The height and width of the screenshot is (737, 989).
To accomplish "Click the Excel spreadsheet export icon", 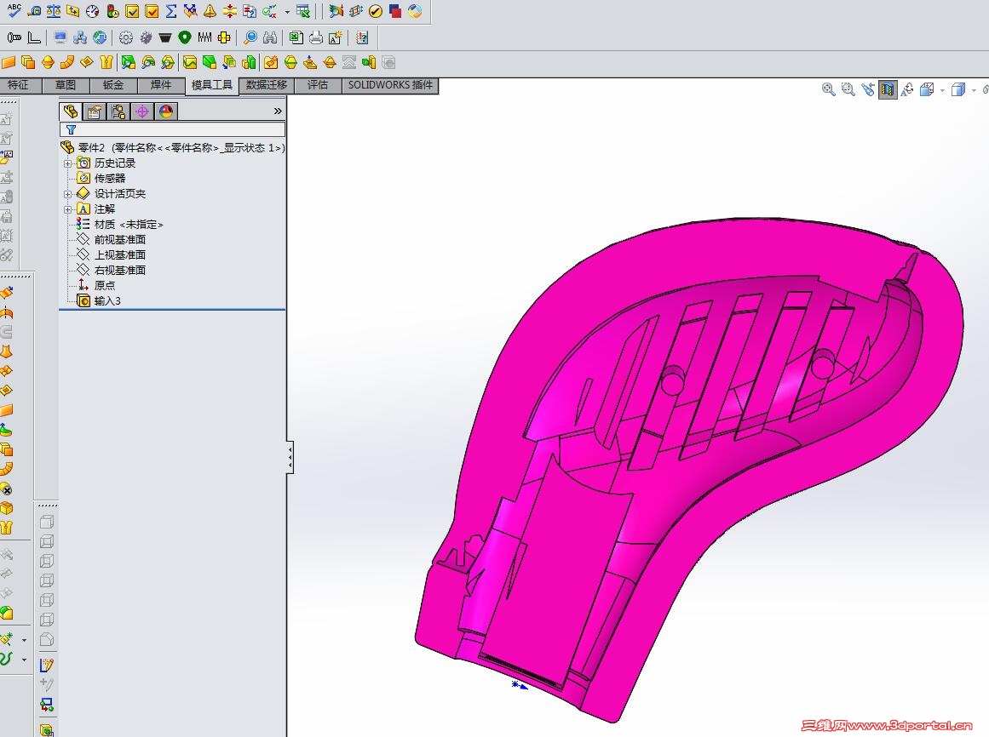I will coord(296,37).
